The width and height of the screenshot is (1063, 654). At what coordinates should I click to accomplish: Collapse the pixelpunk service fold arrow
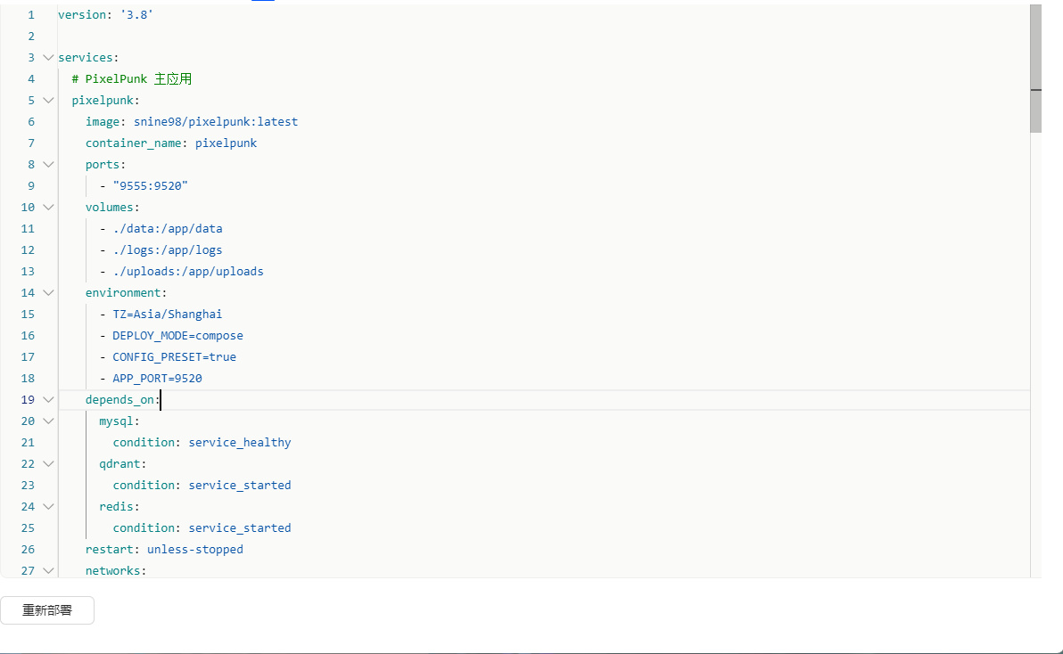[x=48, y=101]
